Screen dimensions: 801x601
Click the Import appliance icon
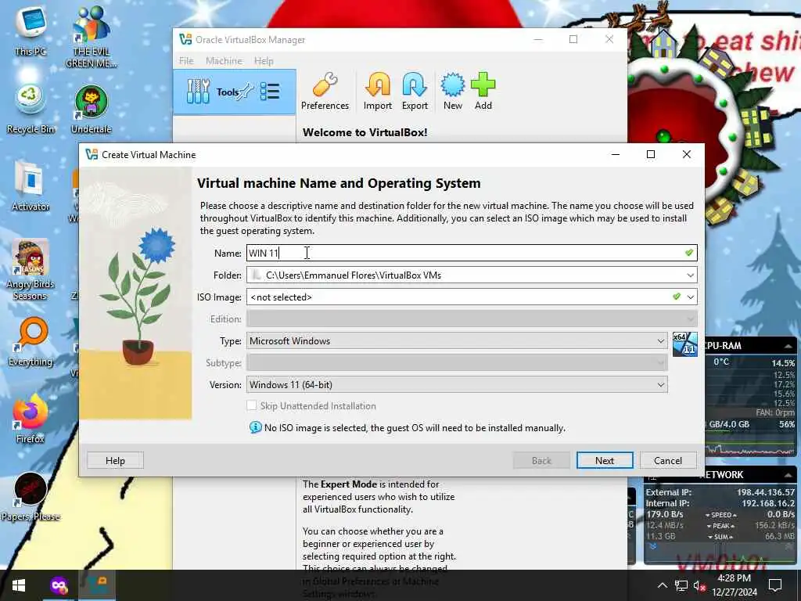(x=378, y=92)
